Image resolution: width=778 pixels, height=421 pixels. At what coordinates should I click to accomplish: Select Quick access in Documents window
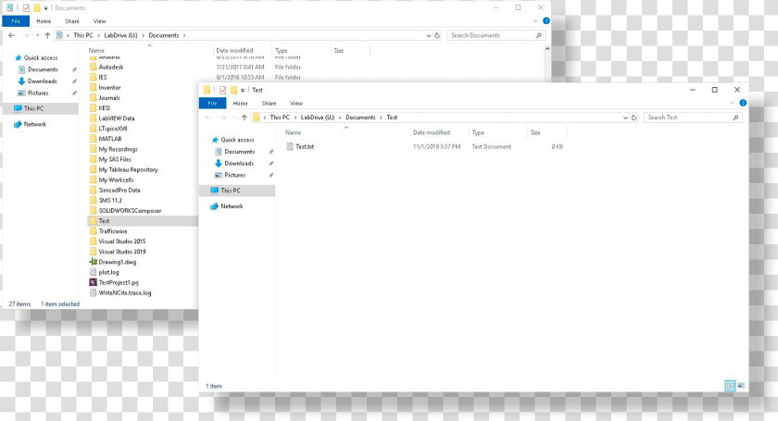tap(41, 58)
